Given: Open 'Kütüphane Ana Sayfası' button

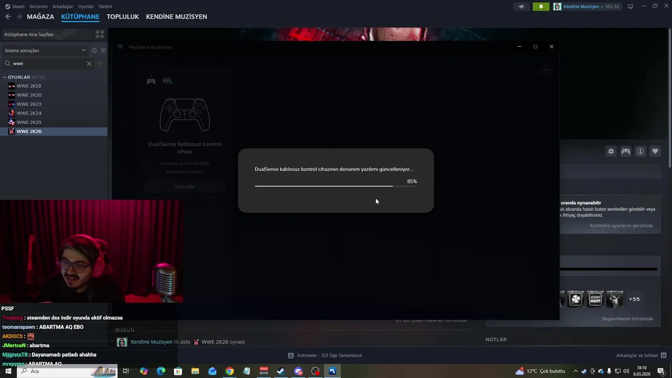Looking at the screenshot, I should click(46, 34).
